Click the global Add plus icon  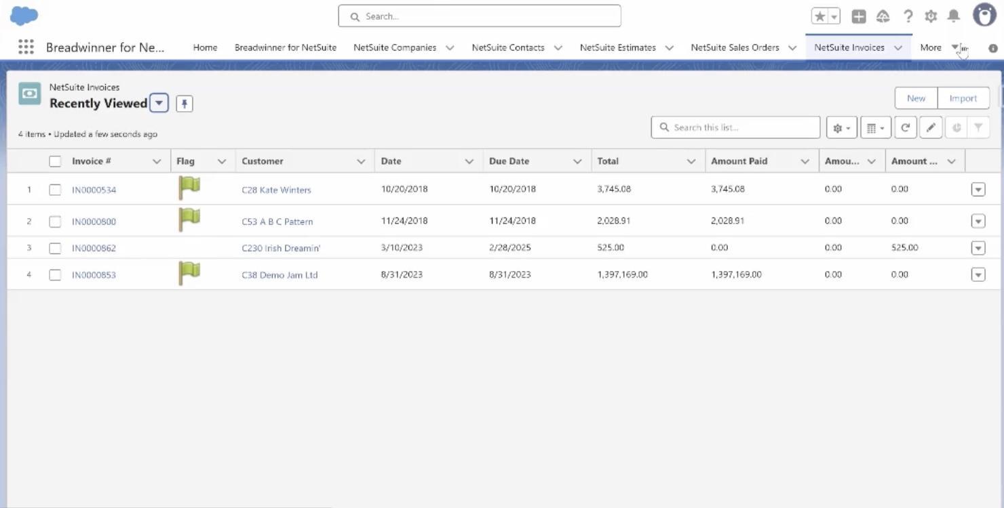(x=857, y=16)
